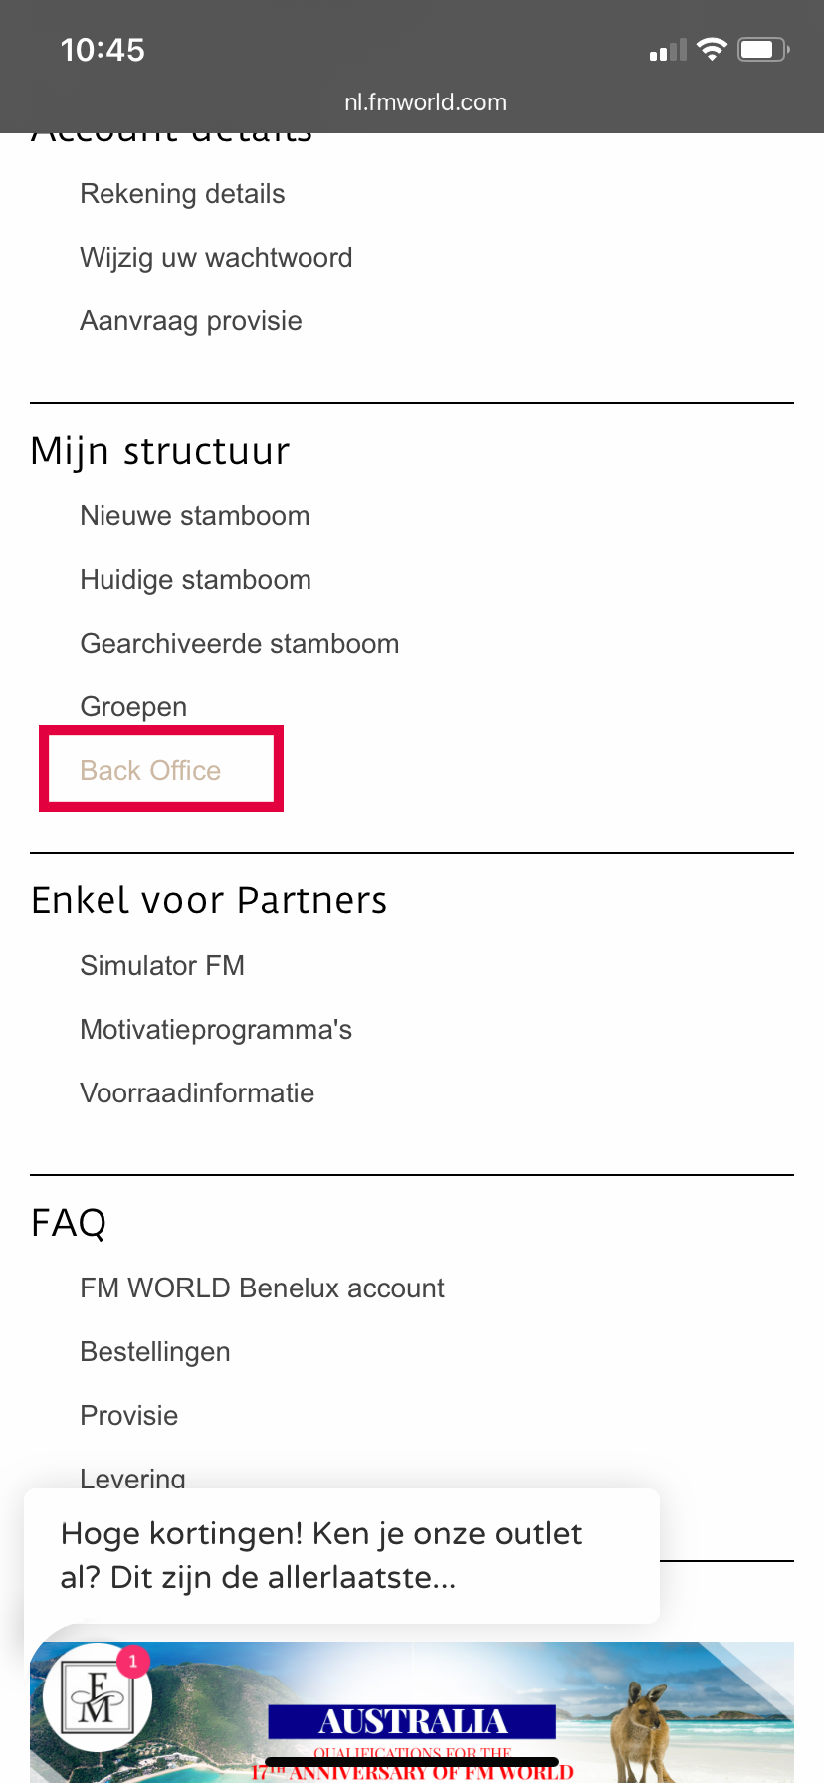Open the FM chat logo bubble
Screen dimensions: 824x1783
coord(98,1696)
